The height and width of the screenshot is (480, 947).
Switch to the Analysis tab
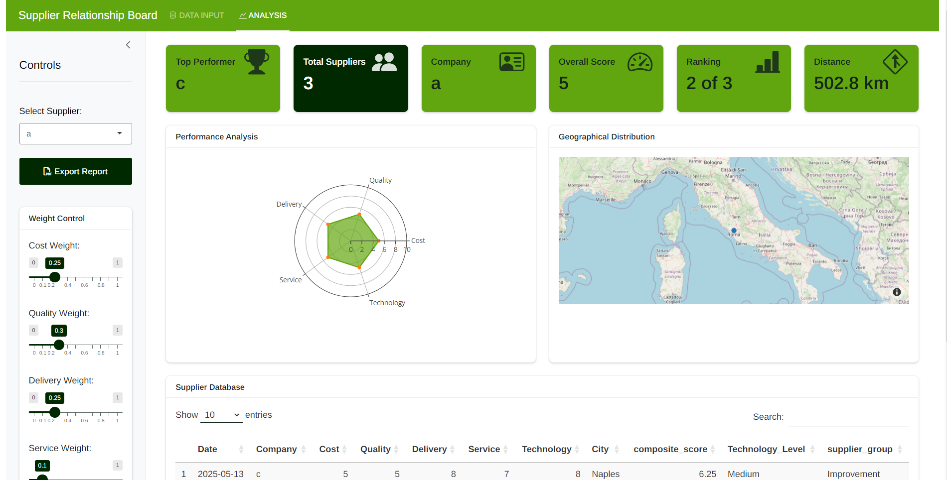[263, 15]
